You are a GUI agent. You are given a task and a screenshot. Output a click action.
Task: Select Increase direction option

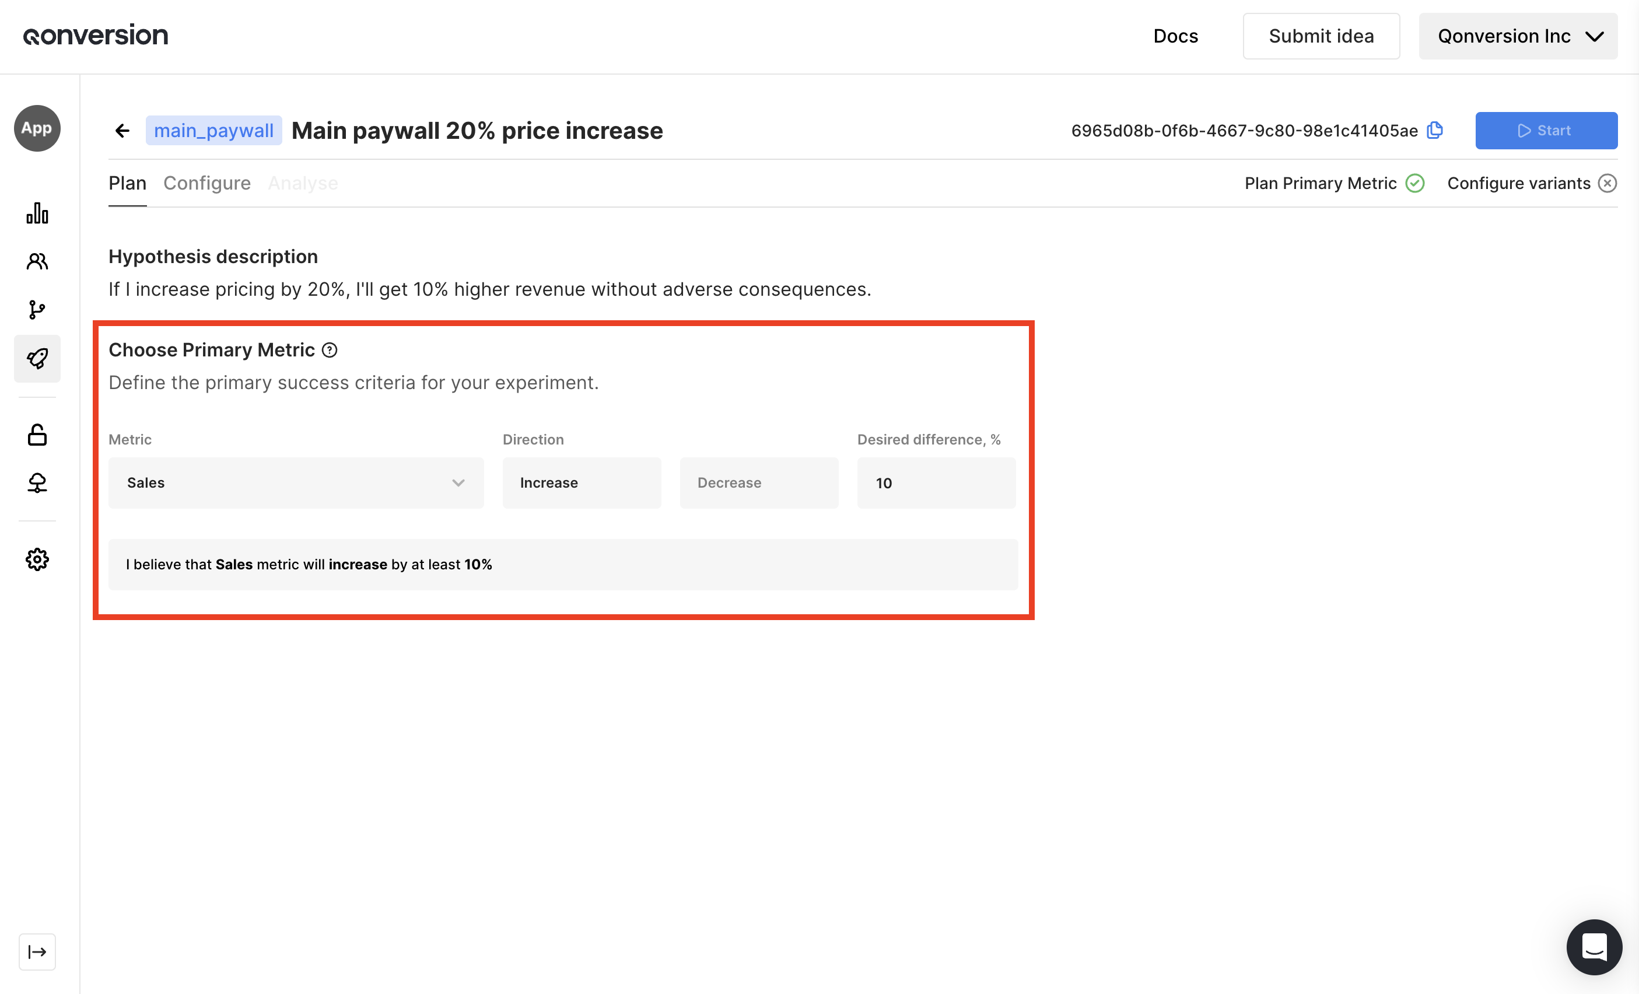pos(582,483)
